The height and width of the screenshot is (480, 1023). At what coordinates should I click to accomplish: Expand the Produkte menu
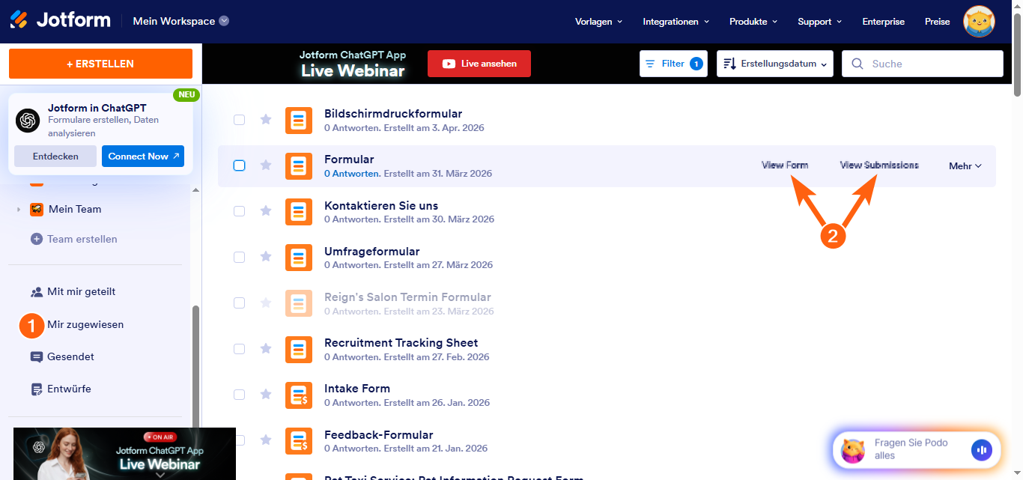click(753, 22)
